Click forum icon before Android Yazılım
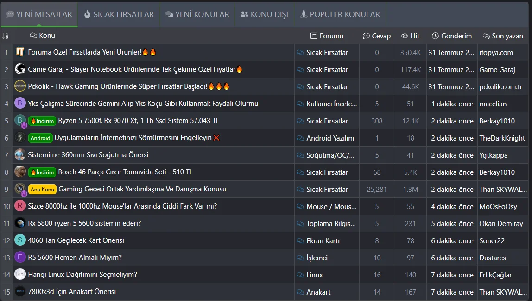532x301 pixels. (300, 138)
